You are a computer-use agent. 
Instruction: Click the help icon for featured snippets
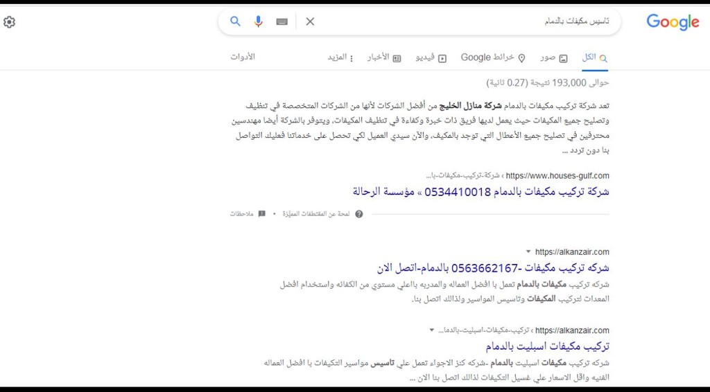click(x=359, y=214)
